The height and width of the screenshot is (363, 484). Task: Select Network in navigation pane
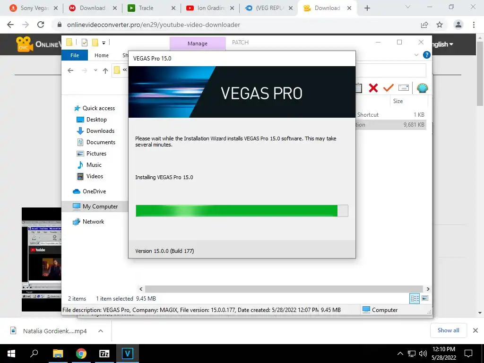pyautogui.click(x=93, y=222)
